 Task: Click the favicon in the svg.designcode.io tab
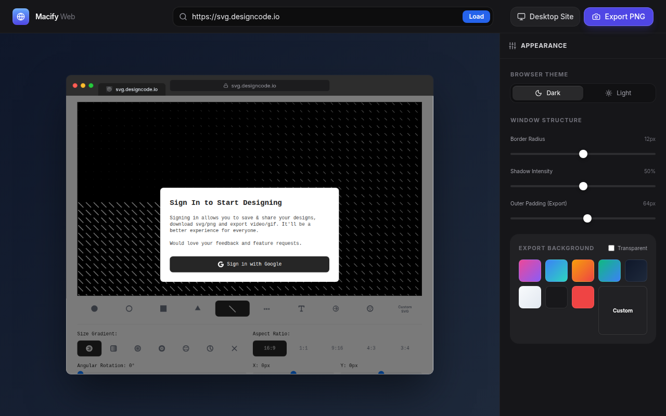tap(109, 89)
